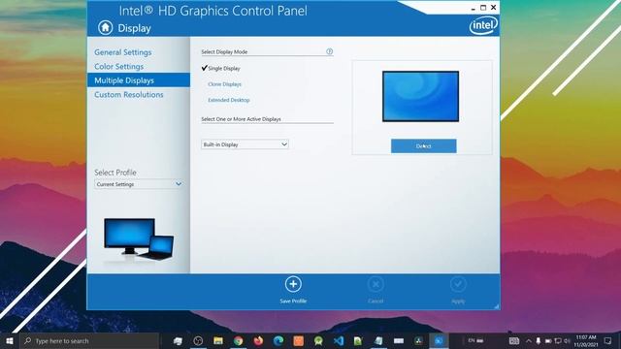Open touch keyboard icon in tray
621x349 pixels.
click(513, 340)
